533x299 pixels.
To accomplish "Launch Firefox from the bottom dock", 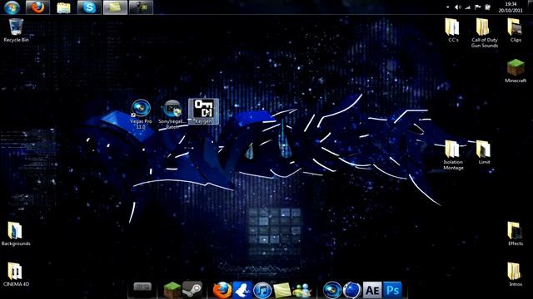I will pyautogui.click(x=222, y=290).
